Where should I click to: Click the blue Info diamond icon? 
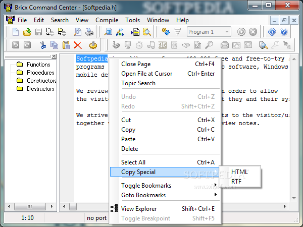point(272,32)
